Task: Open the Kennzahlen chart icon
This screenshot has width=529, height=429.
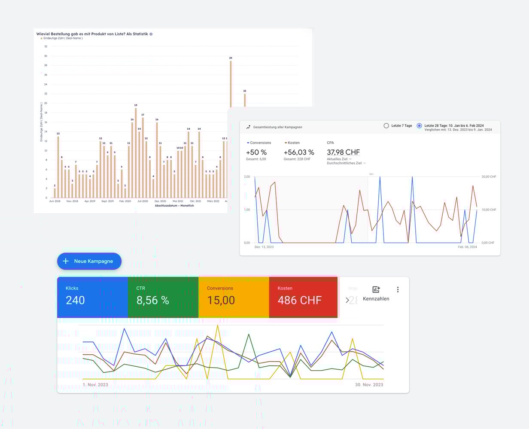Action: [x=376, y=289]
